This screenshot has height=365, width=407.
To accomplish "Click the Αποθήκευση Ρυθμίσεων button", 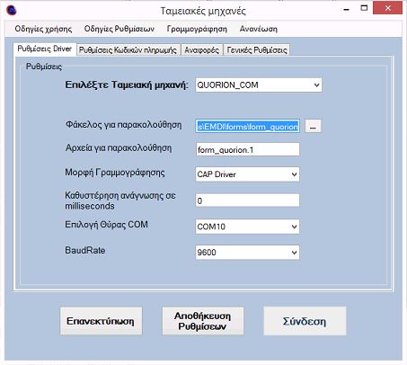I will pyautogui.click(x=203, y=321).
